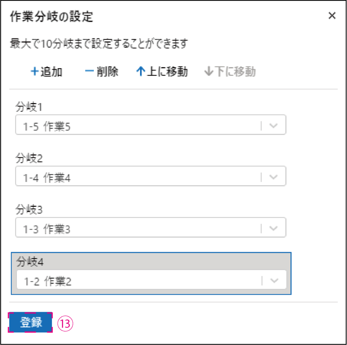Click the 1-2 作業2 combo box field
Screen dimensions: 347x345
pos(136,281)
